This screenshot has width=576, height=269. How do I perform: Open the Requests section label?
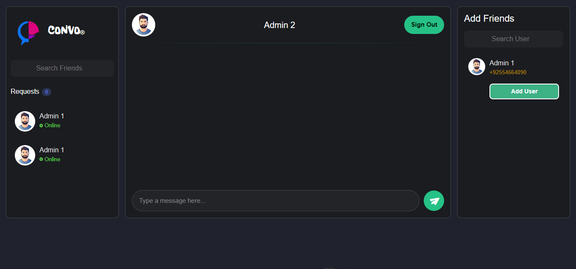coord(25,92)
